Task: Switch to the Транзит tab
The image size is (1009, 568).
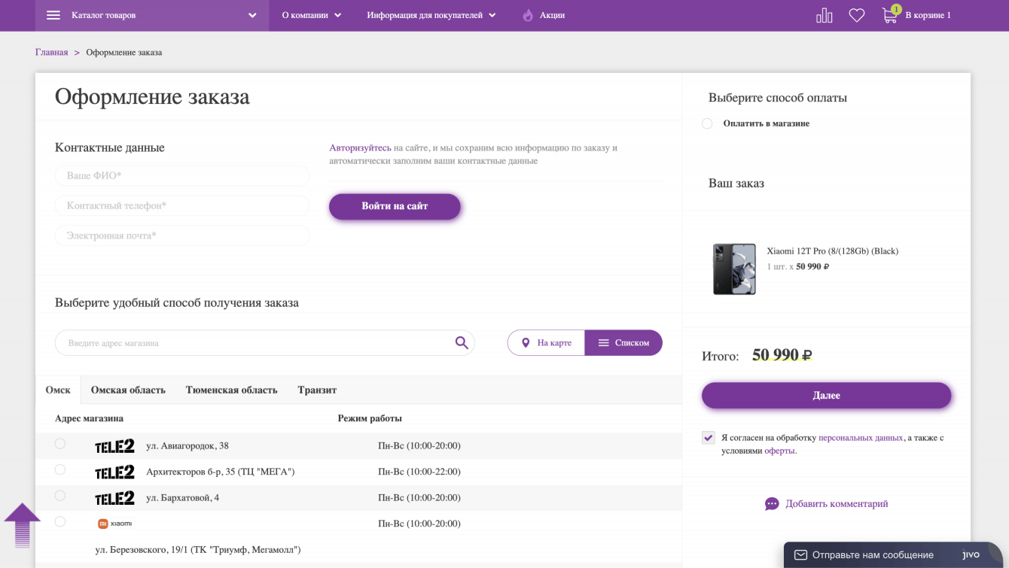Action: point(317,390)
